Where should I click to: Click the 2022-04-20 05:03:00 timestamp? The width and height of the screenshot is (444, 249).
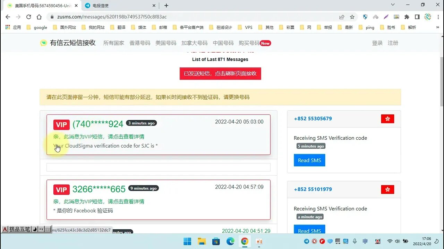[x=239, y=122]
